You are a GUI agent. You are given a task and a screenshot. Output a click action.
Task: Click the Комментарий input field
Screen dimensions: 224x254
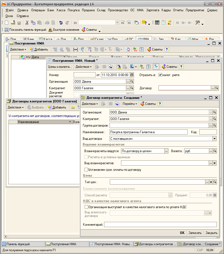point(160,225)
